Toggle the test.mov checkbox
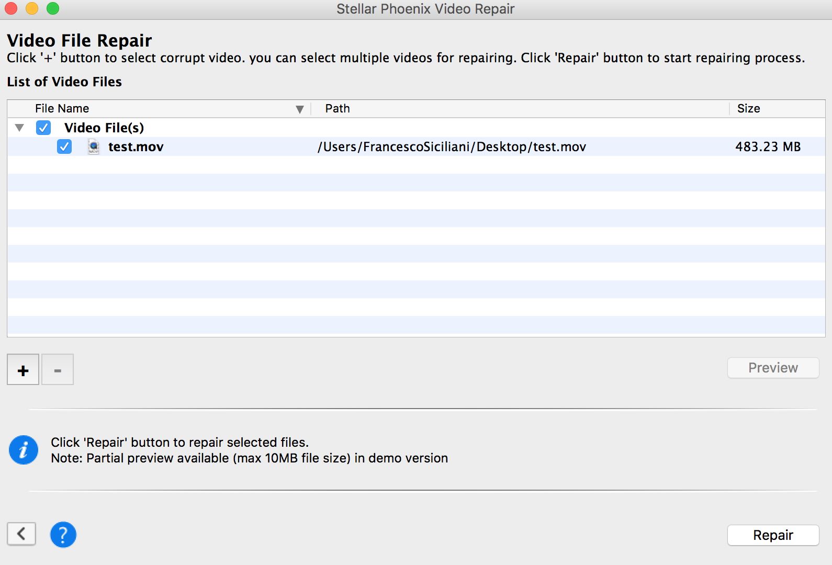This screenshot has height=565, width=832. pos(64,146)
